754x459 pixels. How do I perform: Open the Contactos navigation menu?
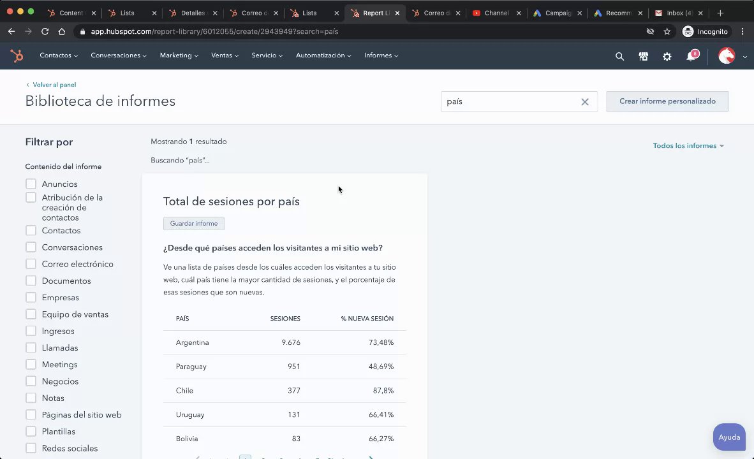59,55
